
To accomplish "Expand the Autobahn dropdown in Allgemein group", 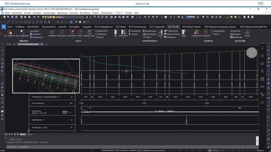I will [x=36, y=34].
